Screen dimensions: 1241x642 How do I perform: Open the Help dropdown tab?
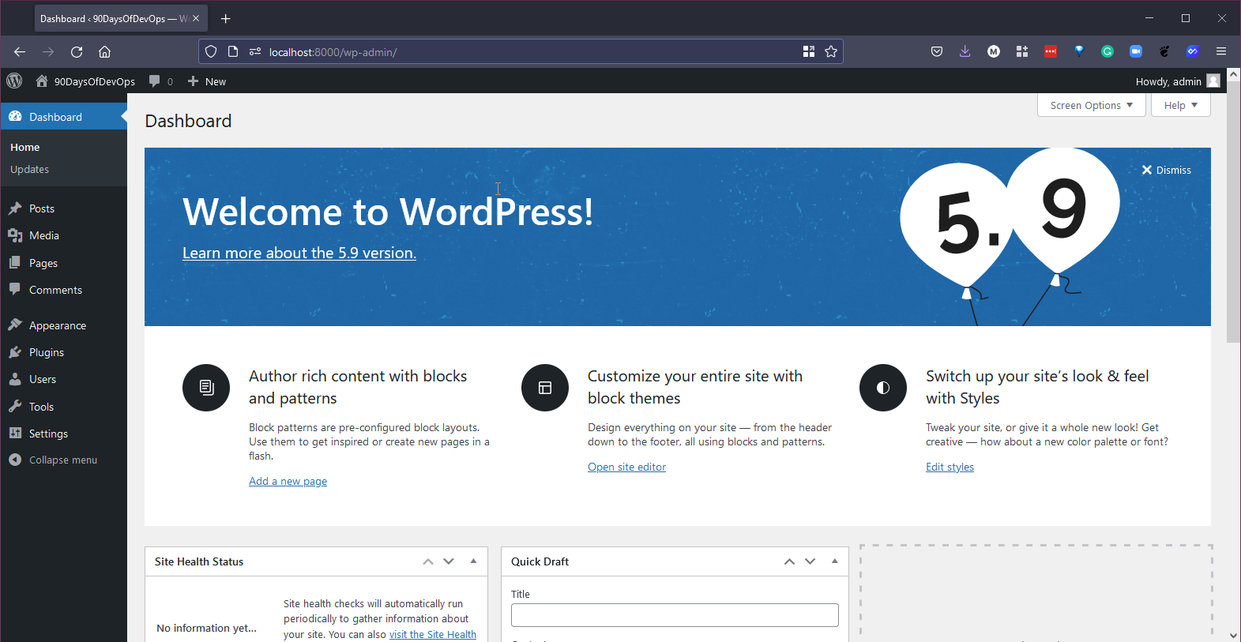(1180, 105)
